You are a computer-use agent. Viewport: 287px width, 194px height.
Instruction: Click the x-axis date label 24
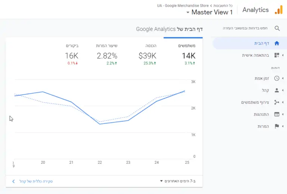coord(157,162)
